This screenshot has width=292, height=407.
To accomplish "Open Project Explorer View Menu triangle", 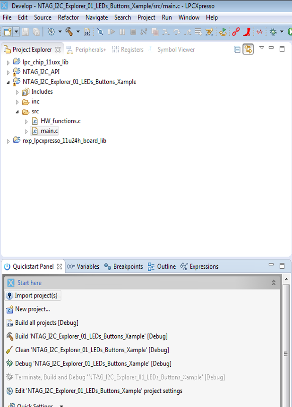I will (262, 48).
